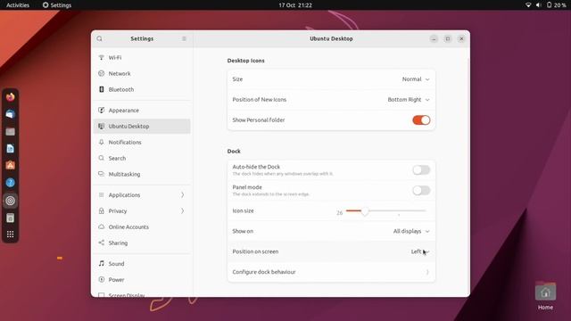
Task: Open the Show on All displays dropdown
Action: click(x=411, y=232)
